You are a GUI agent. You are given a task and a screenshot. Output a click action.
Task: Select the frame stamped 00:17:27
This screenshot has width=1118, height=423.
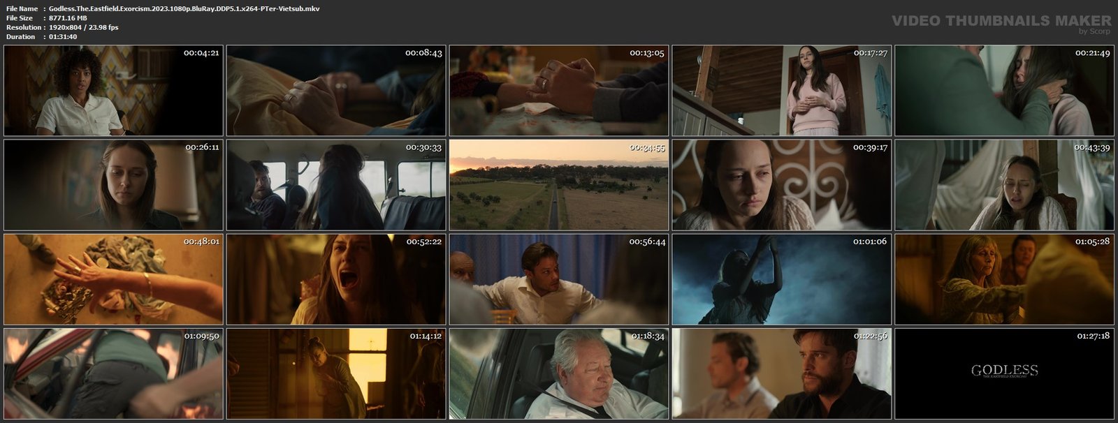click(x=782, y=91)
